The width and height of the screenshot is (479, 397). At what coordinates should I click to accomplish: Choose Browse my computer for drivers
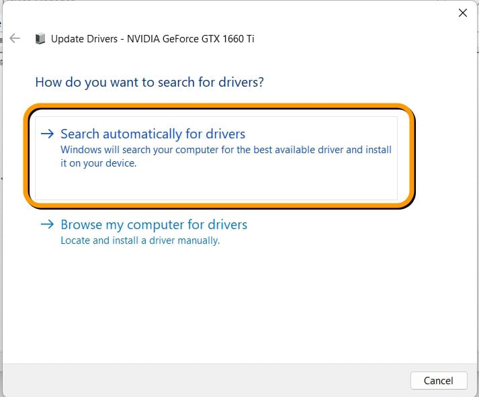click(x=154, y=225)
